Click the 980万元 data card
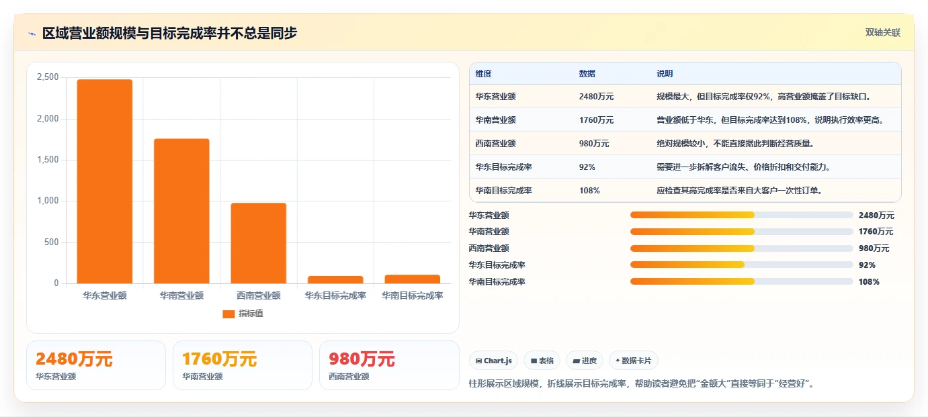Viewport: 928px width, 417px height. [x=389, y=365]
